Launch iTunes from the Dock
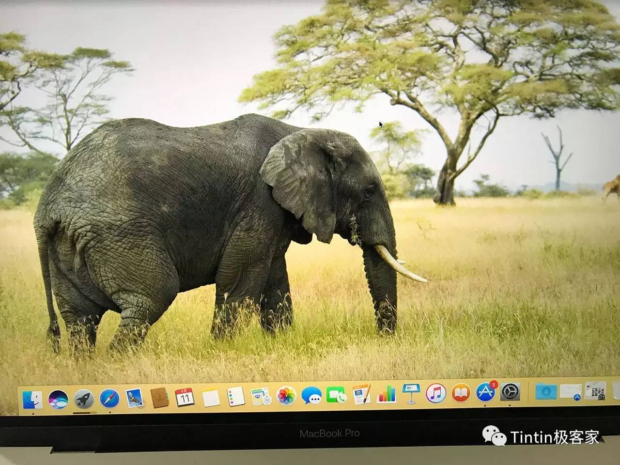The width and height of the screenshot is (620, 465). (436, 393)
